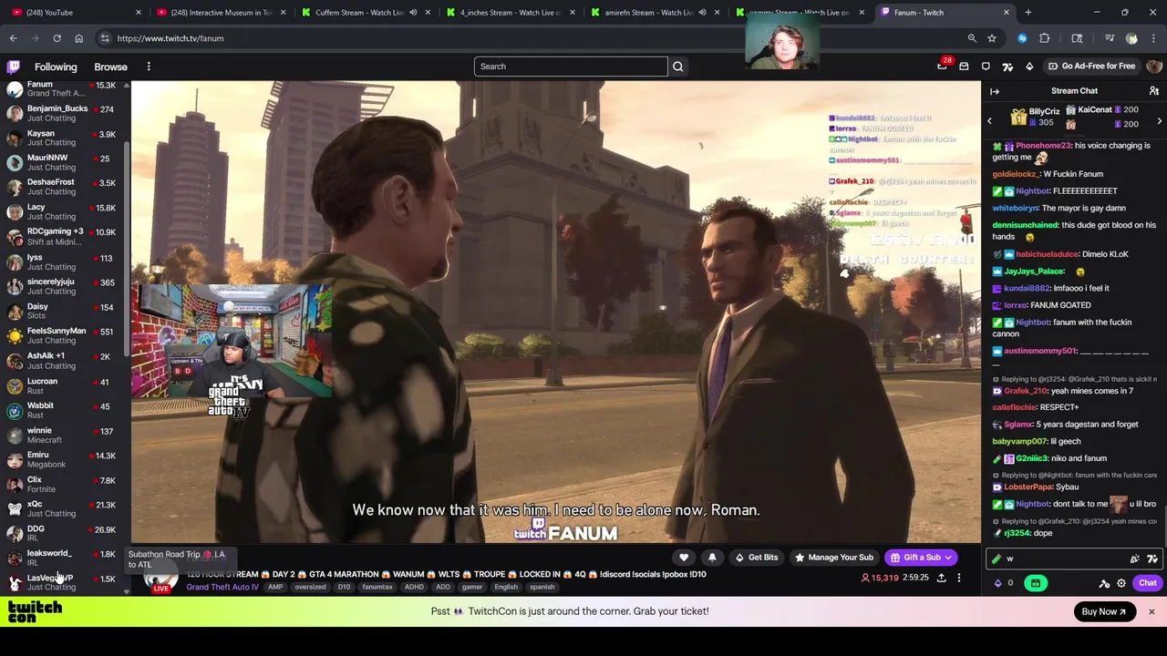Open the chat bubble inbox icon
The image size is (1167, 656).
click(x=986, y=67)
